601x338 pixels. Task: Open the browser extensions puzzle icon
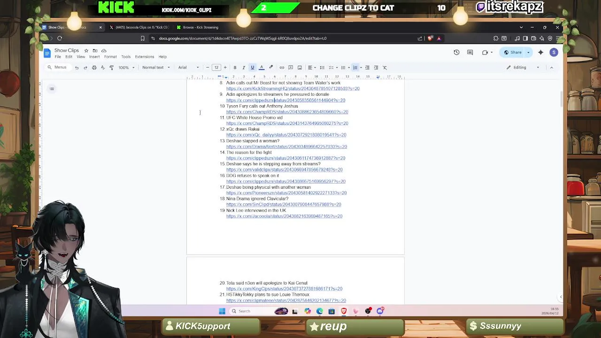[496, 38]
